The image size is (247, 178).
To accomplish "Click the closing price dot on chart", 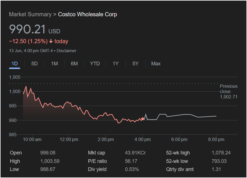I will click(143, 119).
